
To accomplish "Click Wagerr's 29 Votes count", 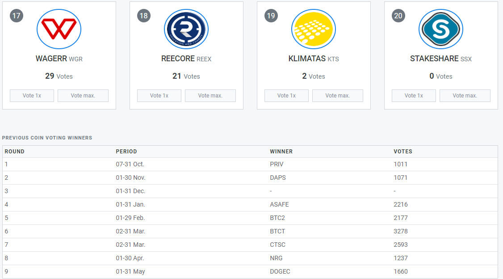I will (x=59, y=76).
